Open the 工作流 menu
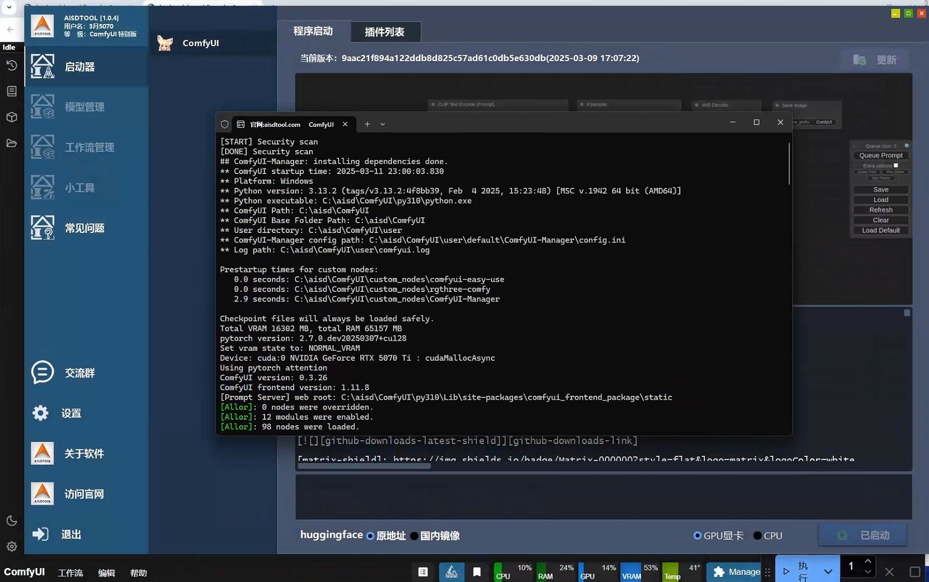 tap(71, 573)
